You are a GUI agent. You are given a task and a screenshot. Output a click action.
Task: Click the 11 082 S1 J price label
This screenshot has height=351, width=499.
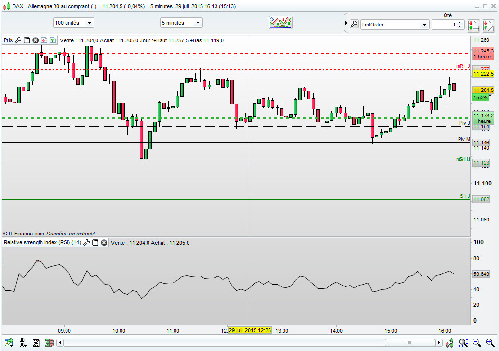pos(481,199)
